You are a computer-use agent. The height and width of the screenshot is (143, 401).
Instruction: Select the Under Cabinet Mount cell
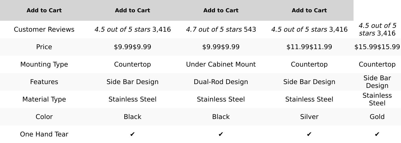coord(221,64)
